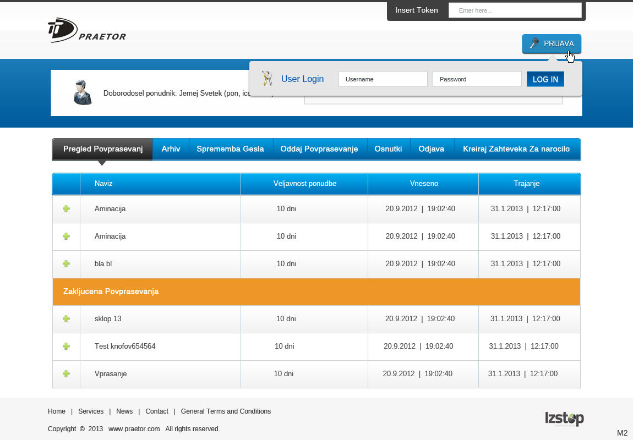This screenshot has width=633, height=440.
Task: Focus the Username input field
Action: [x=383, y=79]
